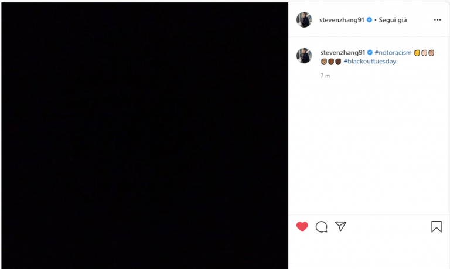Open the comment speech bubble icon
Screen dimensions: 450x269
coord(322,227)
